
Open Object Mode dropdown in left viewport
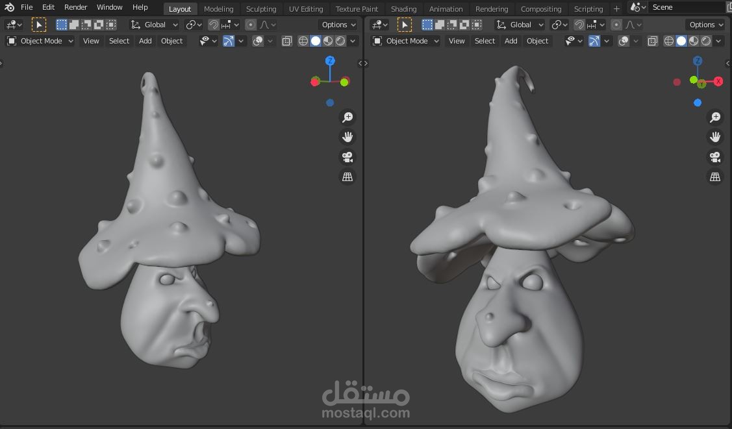pos(40,41)
